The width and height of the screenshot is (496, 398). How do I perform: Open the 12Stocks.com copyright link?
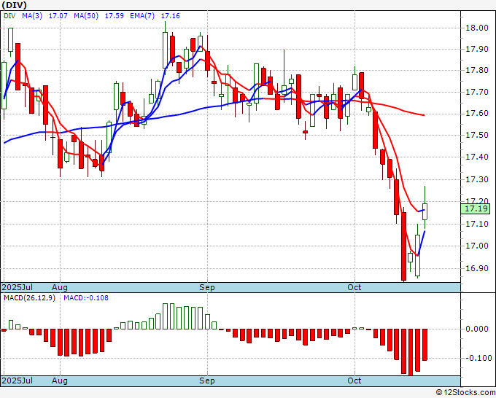click(x=465, y=393)
